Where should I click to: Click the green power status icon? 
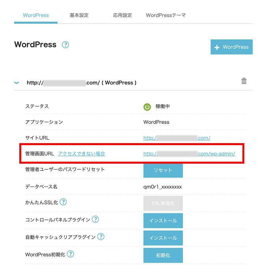pos(147,106)
